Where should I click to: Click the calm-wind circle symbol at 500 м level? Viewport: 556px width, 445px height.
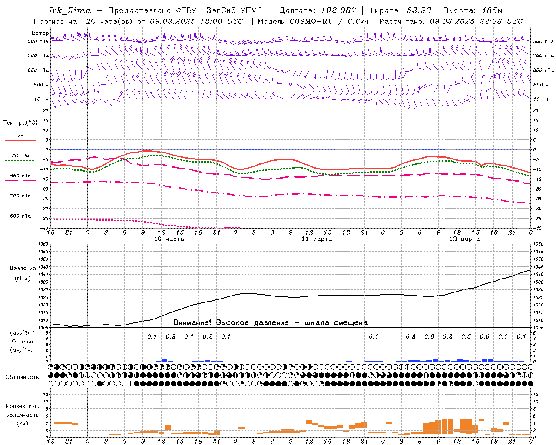(x=291, y=84)
